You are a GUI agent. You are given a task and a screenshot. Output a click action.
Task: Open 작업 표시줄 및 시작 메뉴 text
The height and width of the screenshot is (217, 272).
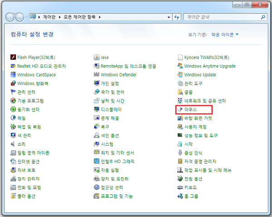click(x=208, y=170)
